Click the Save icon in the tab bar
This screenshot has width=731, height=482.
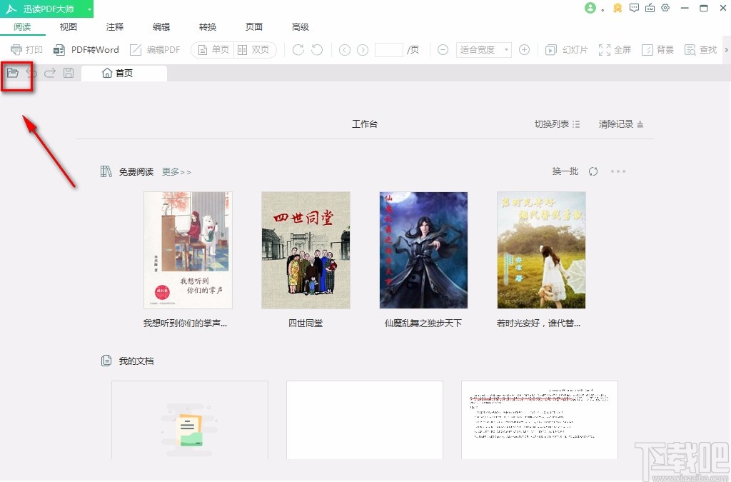(68, 72)
